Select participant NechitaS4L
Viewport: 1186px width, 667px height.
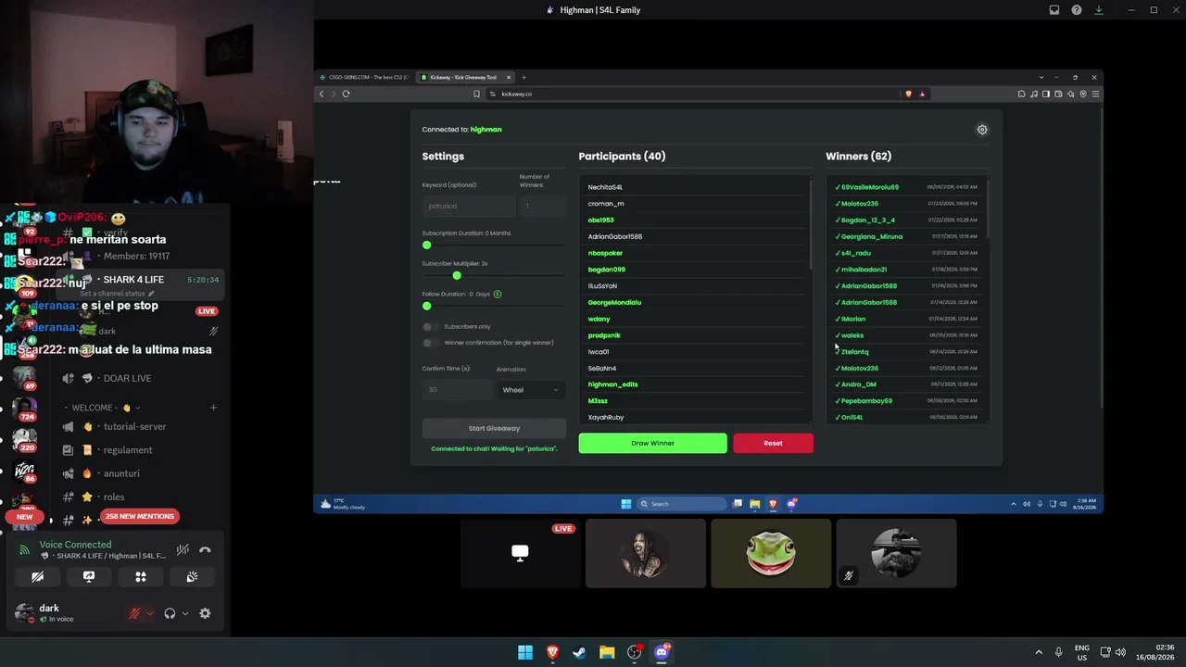(x=605, y=187)
